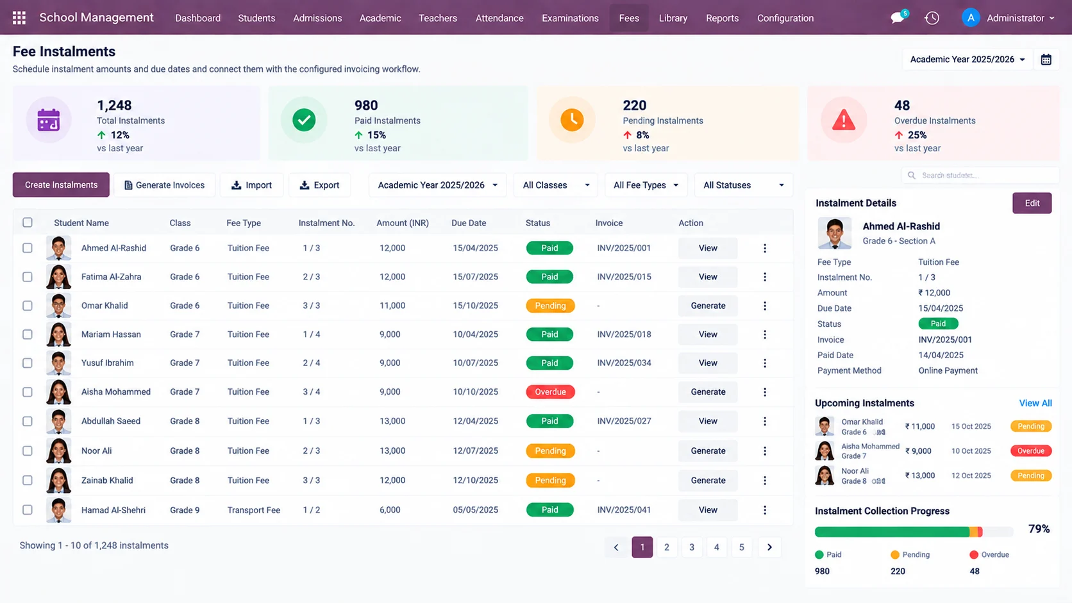This screenshot has height=603, width=1072.
Task: Go to next page arrow
Action: (x=769, y=547)
